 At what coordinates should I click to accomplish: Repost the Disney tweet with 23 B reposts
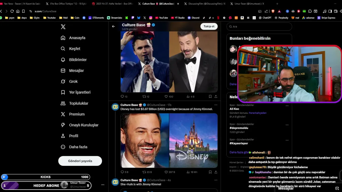147,172
